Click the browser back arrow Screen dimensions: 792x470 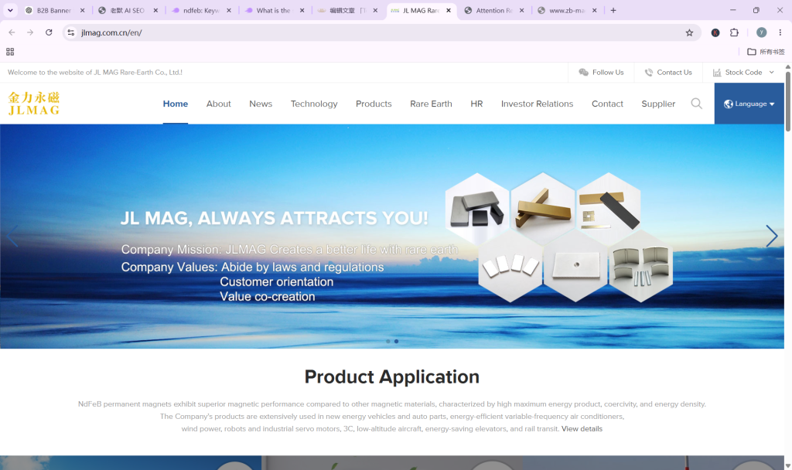tap(12, 32)
